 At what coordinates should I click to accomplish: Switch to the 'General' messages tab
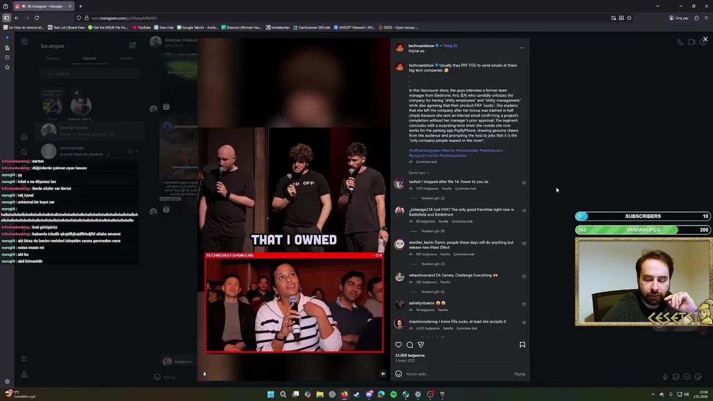coord(89,58)
